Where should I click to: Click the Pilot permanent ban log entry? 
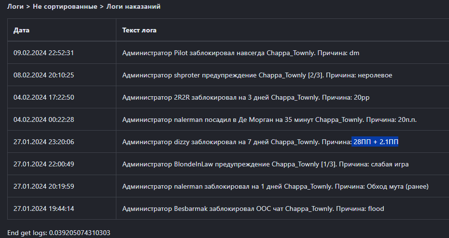pos(240,53)
